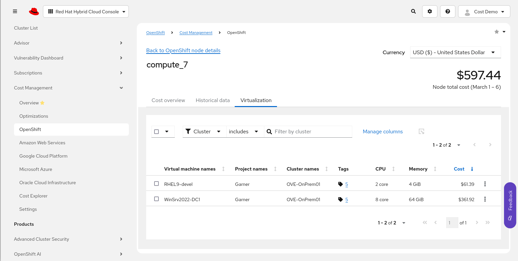This screenshot has height=261, width=518.
Task: Check the checkbox for WinSrv2022-DC1 row
Action: point(156,199)
